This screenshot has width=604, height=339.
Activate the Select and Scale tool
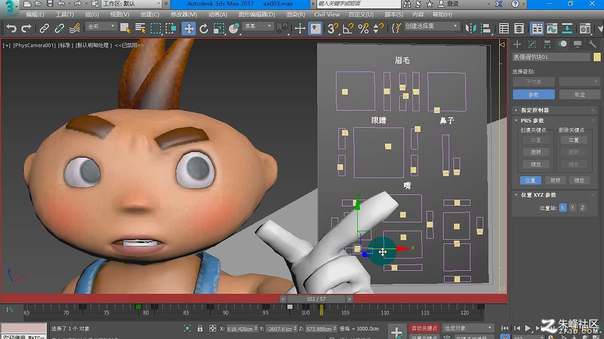(x=219, y=29)
